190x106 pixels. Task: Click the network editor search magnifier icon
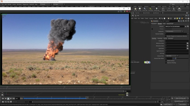coord(186,19)
